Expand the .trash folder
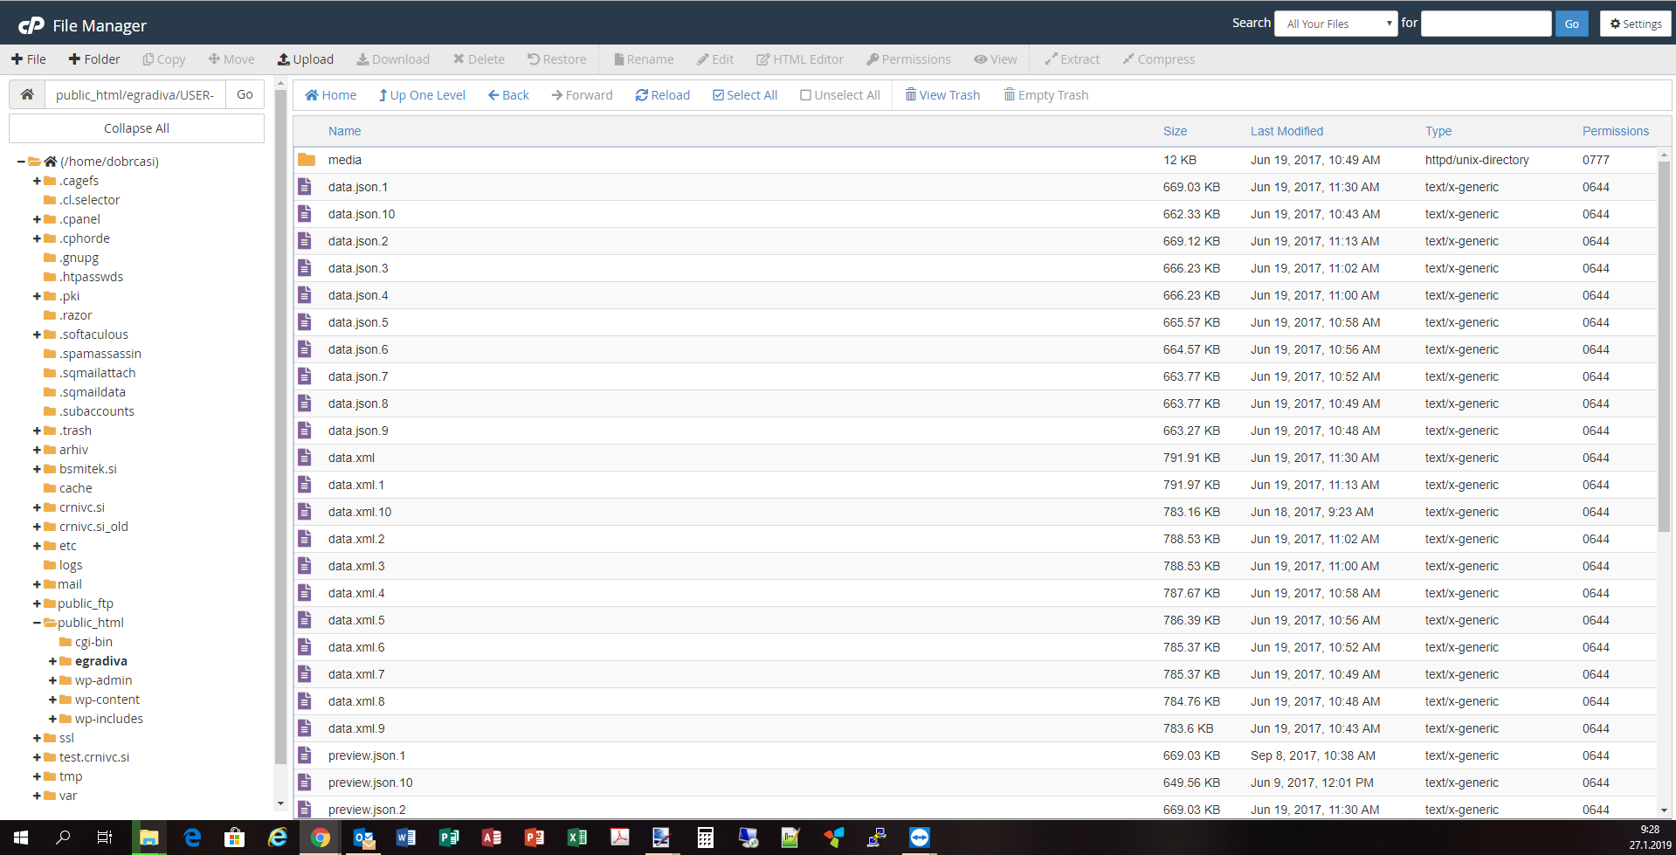The height and width of the screenshot is (855, 1676). click(37, 431)
